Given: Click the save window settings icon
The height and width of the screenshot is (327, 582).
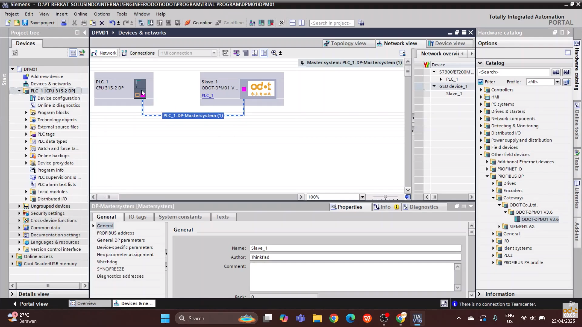Looking at the screenshot, I should [x=402, y=53].
